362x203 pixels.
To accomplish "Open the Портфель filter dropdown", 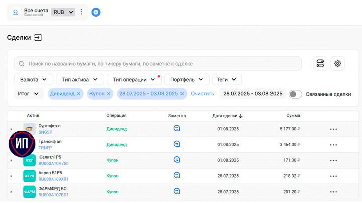I will click(x=187, y=79).
